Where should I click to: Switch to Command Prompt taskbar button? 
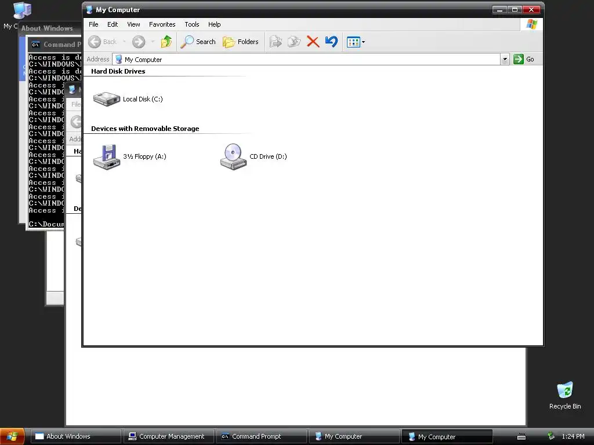261,436
